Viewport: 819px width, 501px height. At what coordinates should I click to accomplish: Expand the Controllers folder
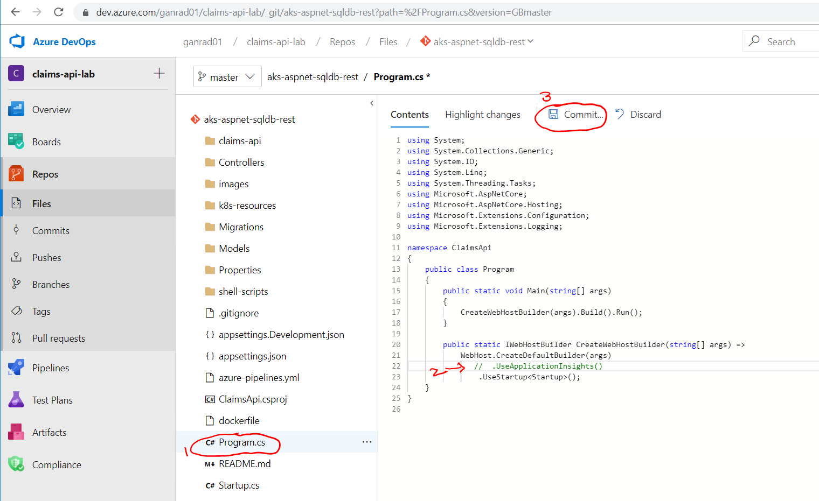click(241, 163)
